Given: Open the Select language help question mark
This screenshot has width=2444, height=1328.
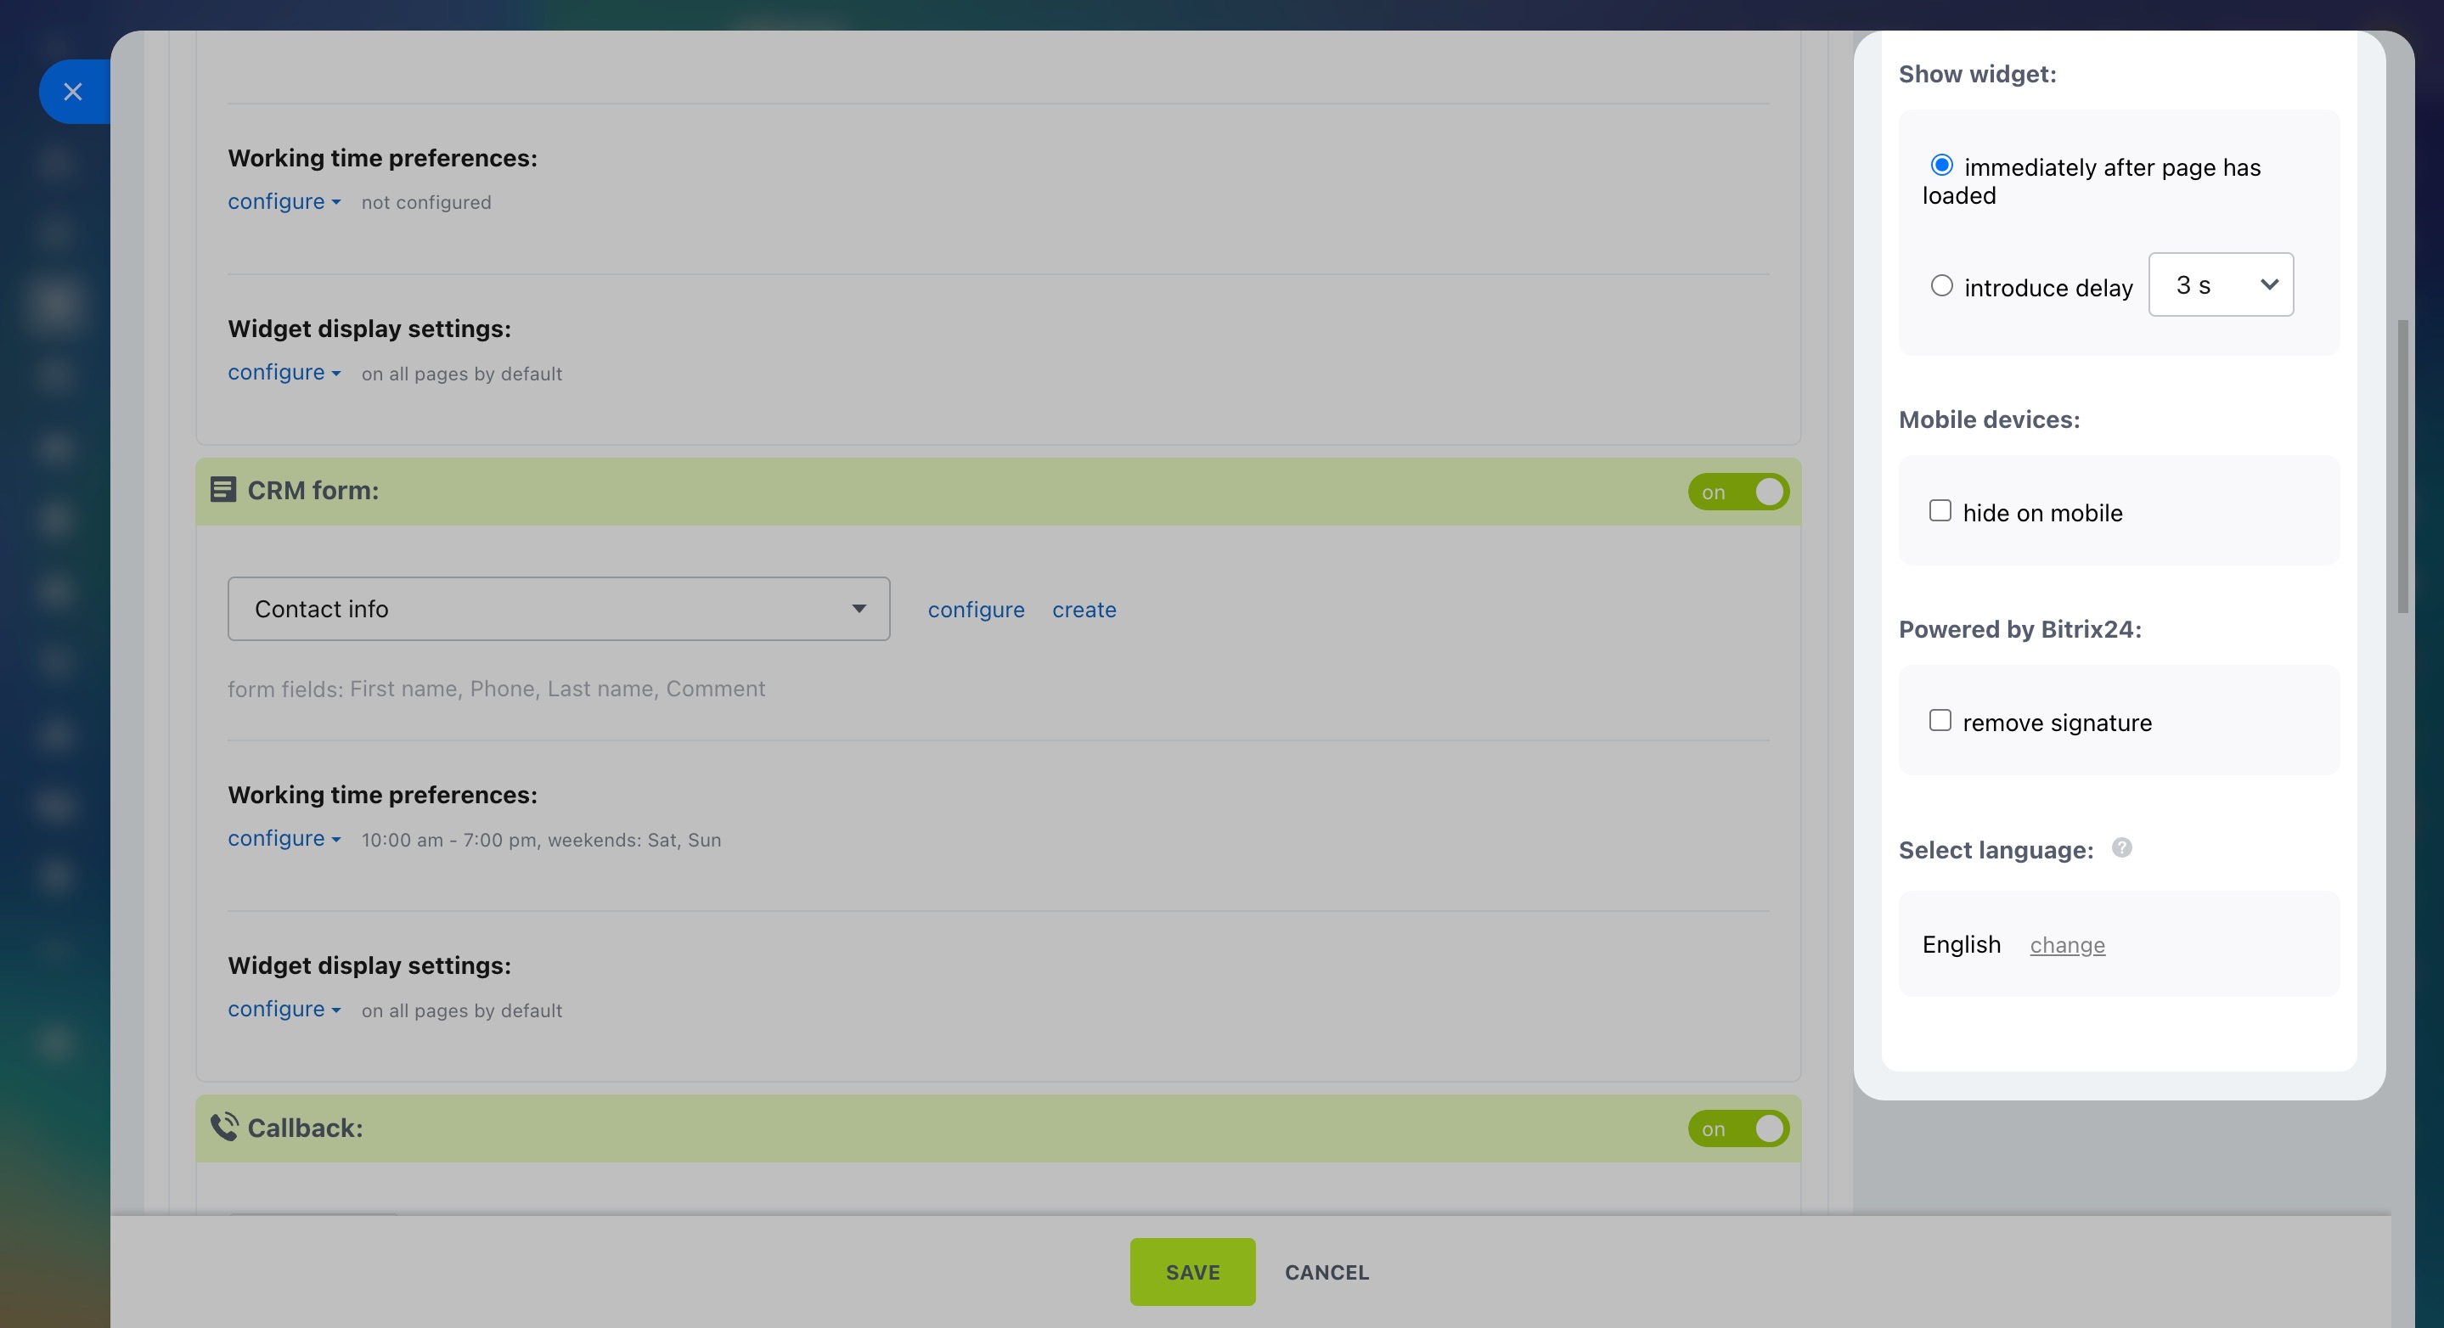Looking at the screenshot, I should pyautogui.click(x=2121, y=848).
